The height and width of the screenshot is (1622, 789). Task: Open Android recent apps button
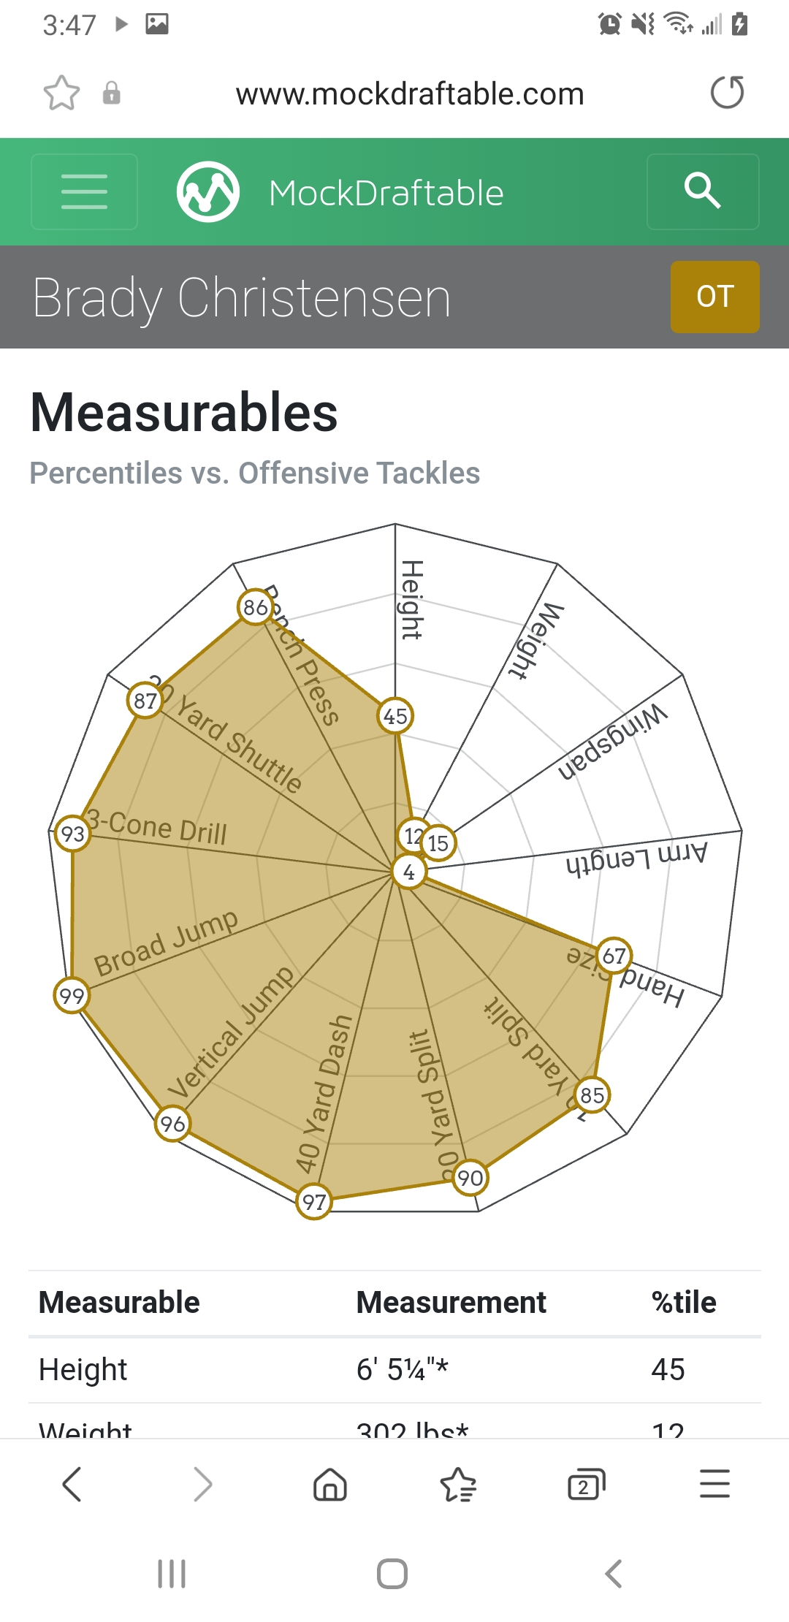(x=172, y=1574)
